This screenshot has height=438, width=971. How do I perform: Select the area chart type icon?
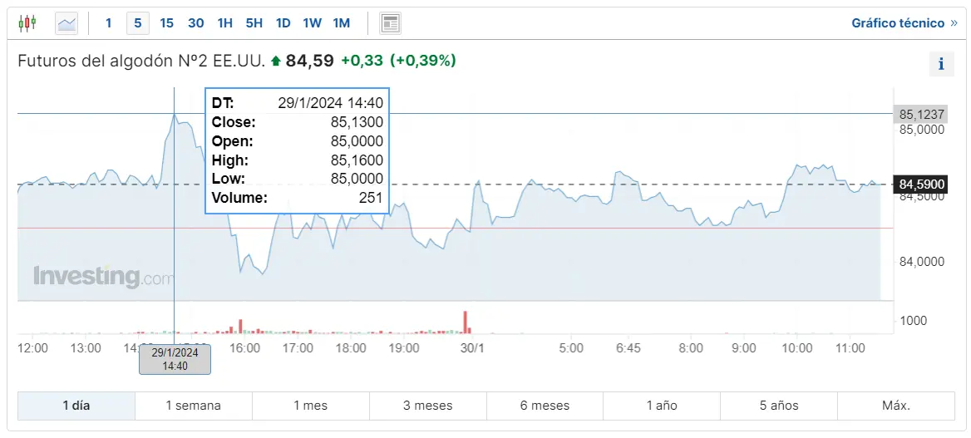67,23
